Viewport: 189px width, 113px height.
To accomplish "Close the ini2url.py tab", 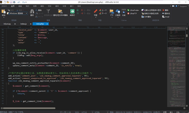I will pos(15,24).
